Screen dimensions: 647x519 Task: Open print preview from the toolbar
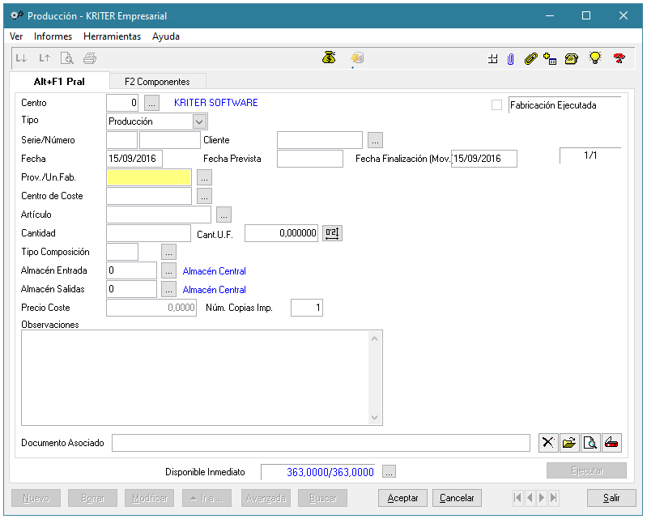click(67, 58)
